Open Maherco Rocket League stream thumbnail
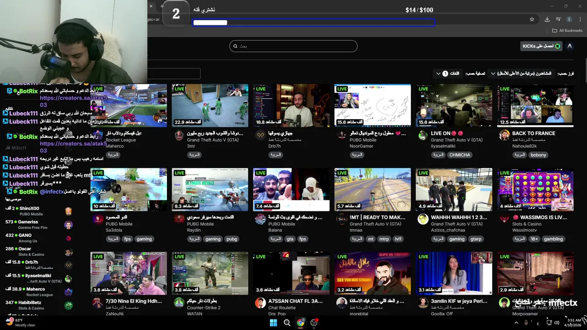 tap(129, 105)
